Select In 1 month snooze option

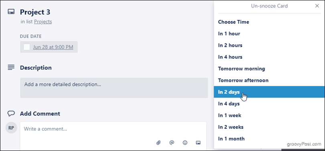[269, 138]
